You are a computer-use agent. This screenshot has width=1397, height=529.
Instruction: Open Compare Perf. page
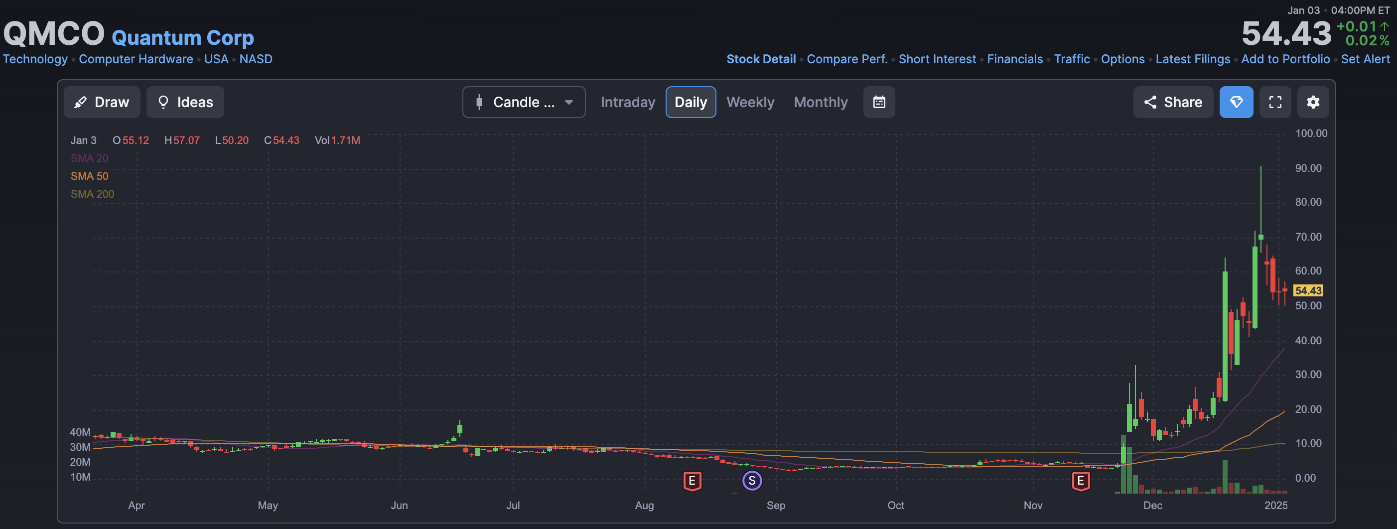846,59
